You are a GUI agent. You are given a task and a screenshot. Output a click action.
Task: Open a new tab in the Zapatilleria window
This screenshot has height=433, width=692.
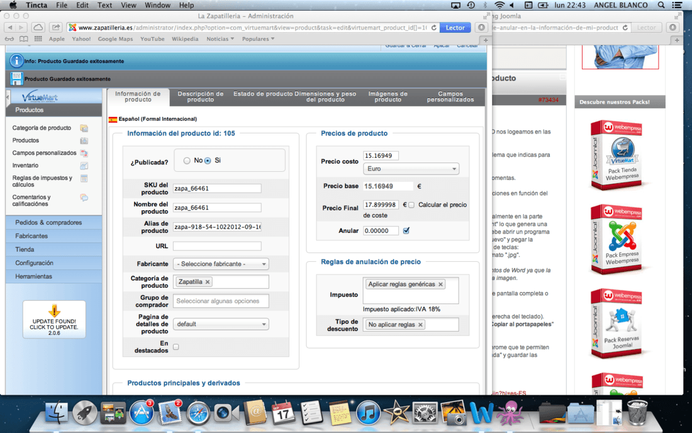point(486,40)
